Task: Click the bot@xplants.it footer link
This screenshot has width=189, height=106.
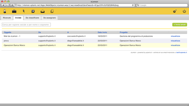Action: (x=182, y=52)
